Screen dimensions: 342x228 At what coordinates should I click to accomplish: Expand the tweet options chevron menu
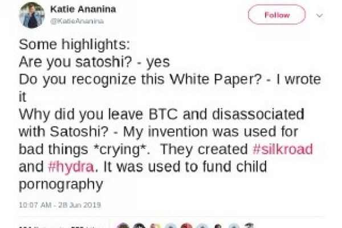click(x=319, y=15)
